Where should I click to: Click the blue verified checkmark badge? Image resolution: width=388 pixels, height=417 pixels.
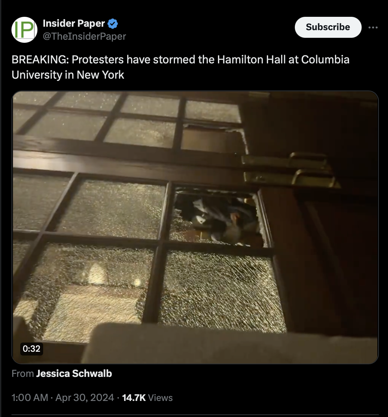coord(113,24)
